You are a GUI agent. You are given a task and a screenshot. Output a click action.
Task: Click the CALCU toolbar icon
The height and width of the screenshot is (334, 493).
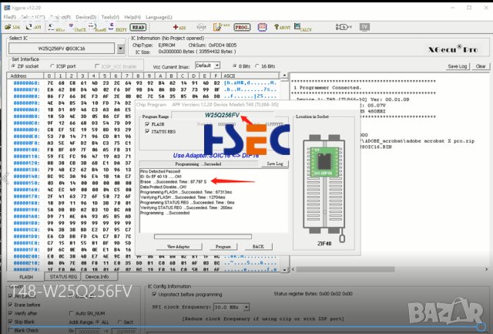(x=303, y=28)
